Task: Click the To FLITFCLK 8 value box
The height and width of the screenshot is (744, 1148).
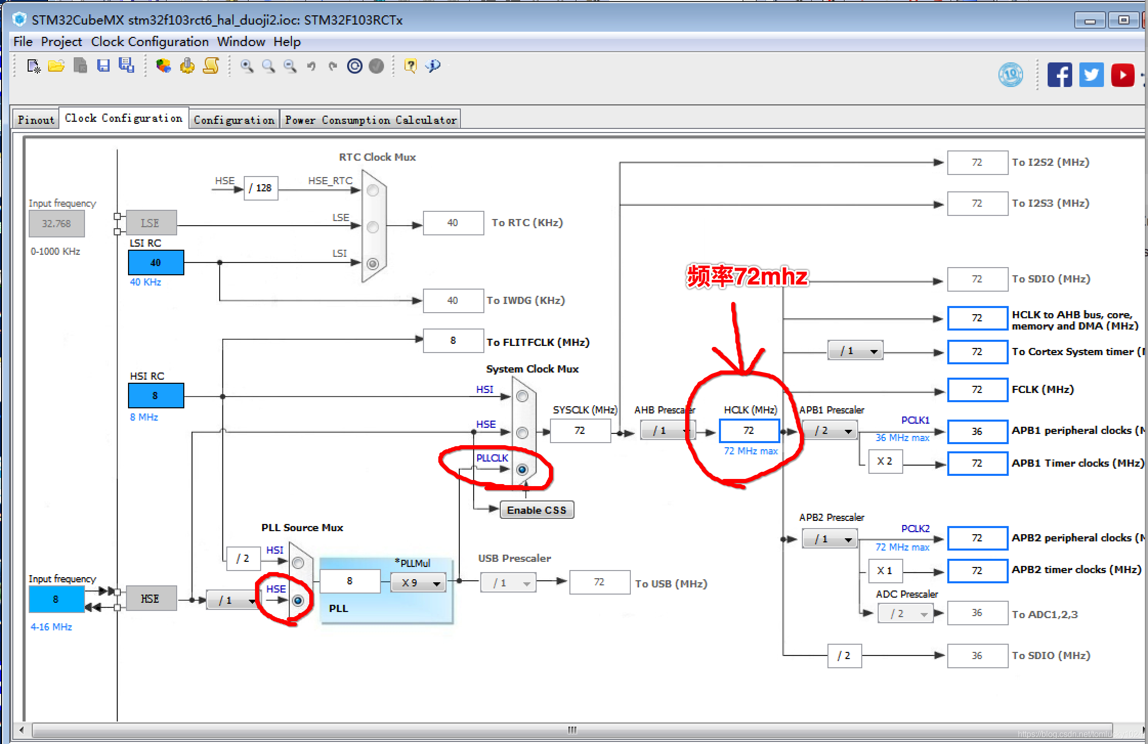Action: point(453,341)
